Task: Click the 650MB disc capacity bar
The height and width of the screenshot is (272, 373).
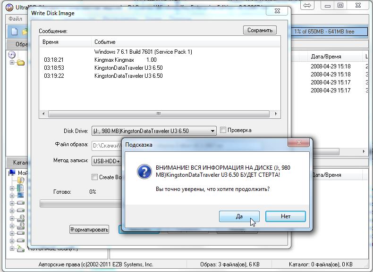Action: click(x=330, y=32)
